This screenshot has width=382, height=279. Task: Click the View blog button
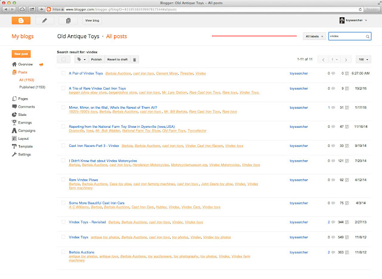coord(92,20)
